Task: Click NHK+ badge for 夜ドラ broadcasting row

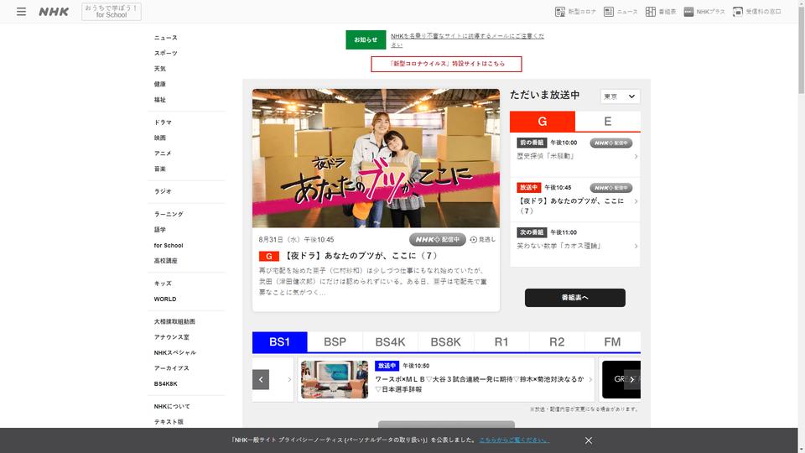Action: coord(611,187)
